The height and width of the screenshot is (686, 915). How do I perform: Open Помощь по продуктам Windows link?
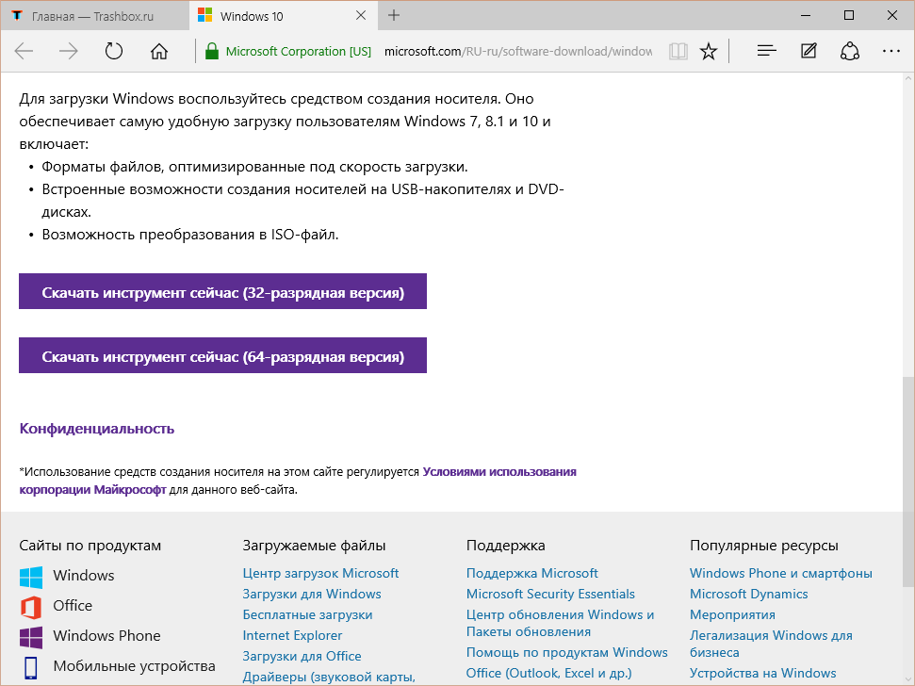566,652
